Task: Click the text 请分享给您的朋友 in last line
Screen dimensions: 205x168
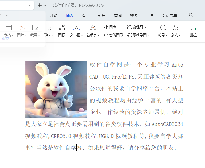Action: click(x=151, y=148)
